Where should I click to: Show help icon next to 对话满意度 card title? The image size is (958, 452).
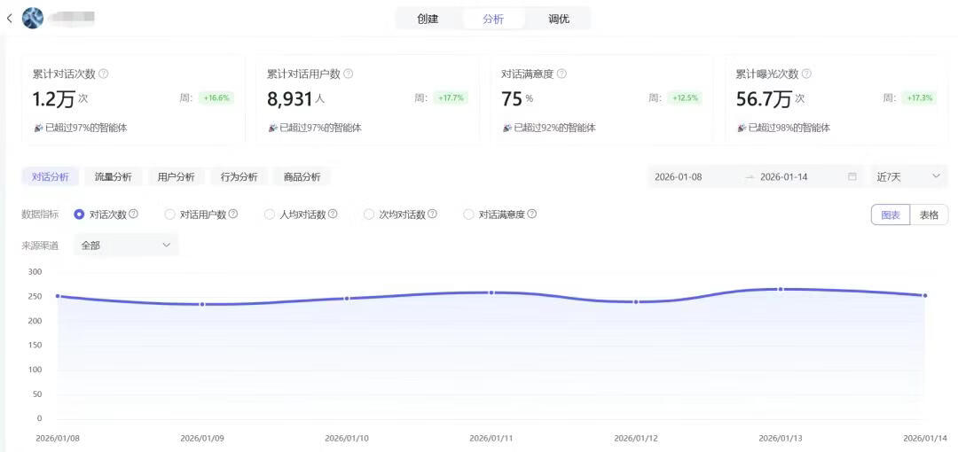561,74
